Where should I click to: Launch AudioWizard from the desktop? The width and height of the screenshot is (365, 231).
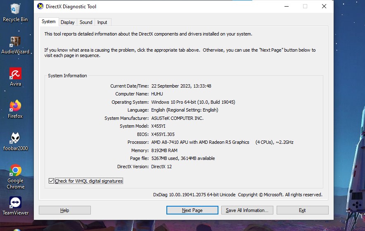coord(15,45)
